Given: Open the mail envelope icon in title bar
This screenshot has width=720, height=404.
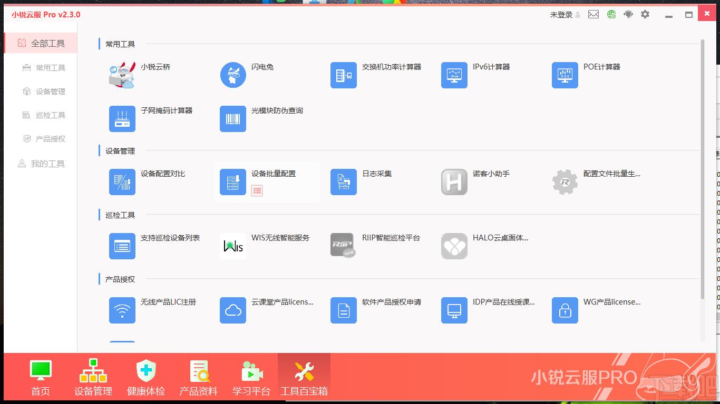Looking at the screenshot, I should 593,15.
